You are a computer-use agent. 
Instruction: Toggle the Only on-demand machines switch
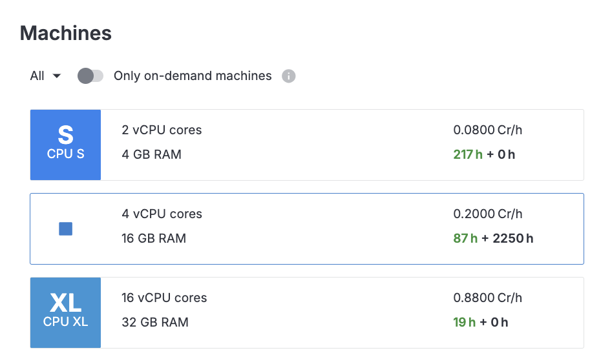point(90,76)
